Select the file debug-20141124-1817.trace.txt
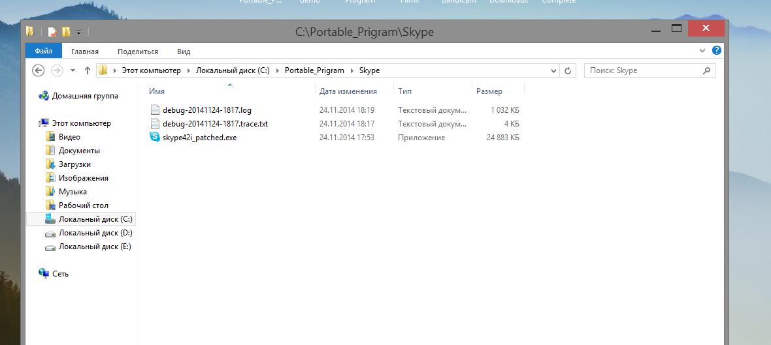 point(216,124)
